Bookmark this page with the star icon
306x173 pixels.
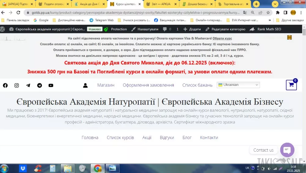(268, 13)
